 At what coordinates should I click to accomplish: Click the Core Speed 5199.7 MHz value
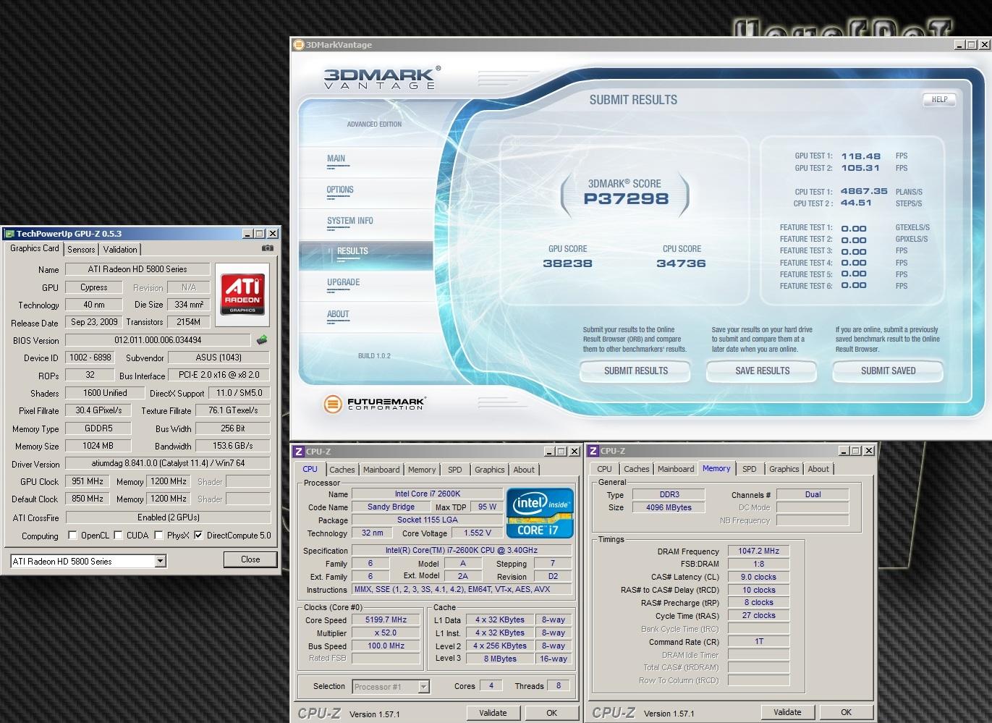tap(386, 620)
